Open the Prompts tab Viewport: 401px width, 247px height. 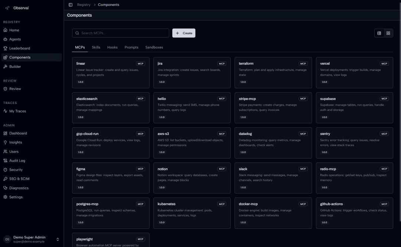click(131, 47)
